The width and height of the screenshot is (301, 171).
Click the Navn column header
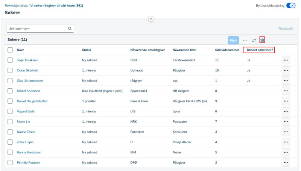pyautogui.click(x=20, y=50)
